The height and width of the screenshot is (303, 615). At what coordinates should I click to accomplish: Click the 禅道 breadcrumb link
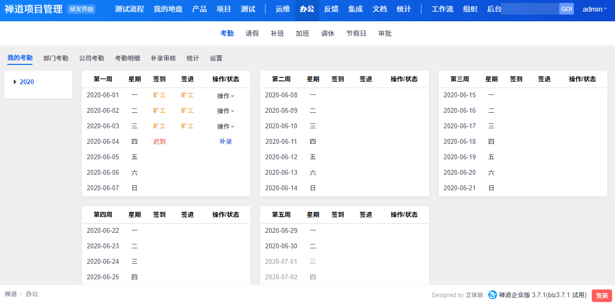[x=11, y=294]
